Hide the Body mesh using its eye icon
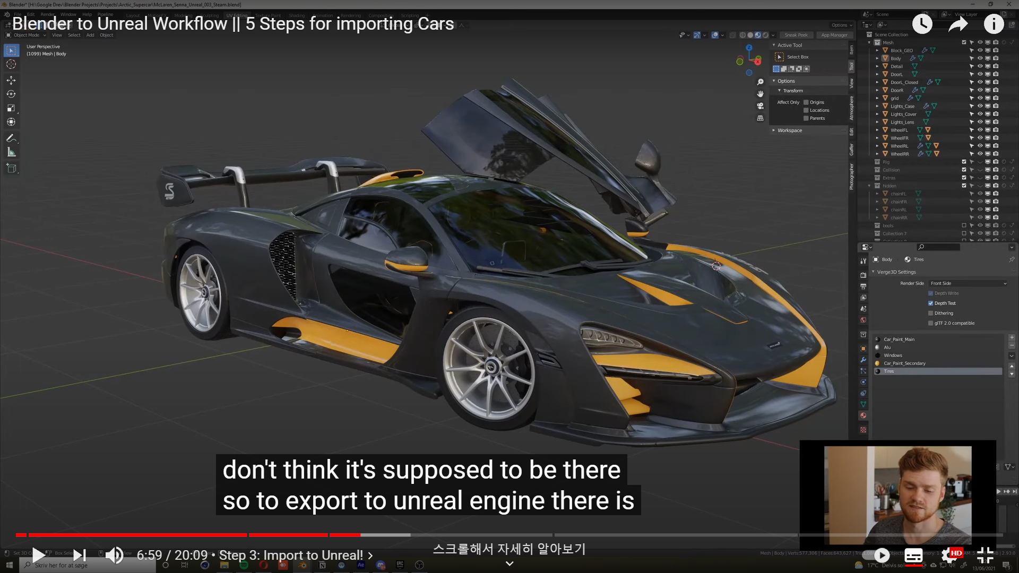Screen dimensions: 1019x573 point(980,58)
